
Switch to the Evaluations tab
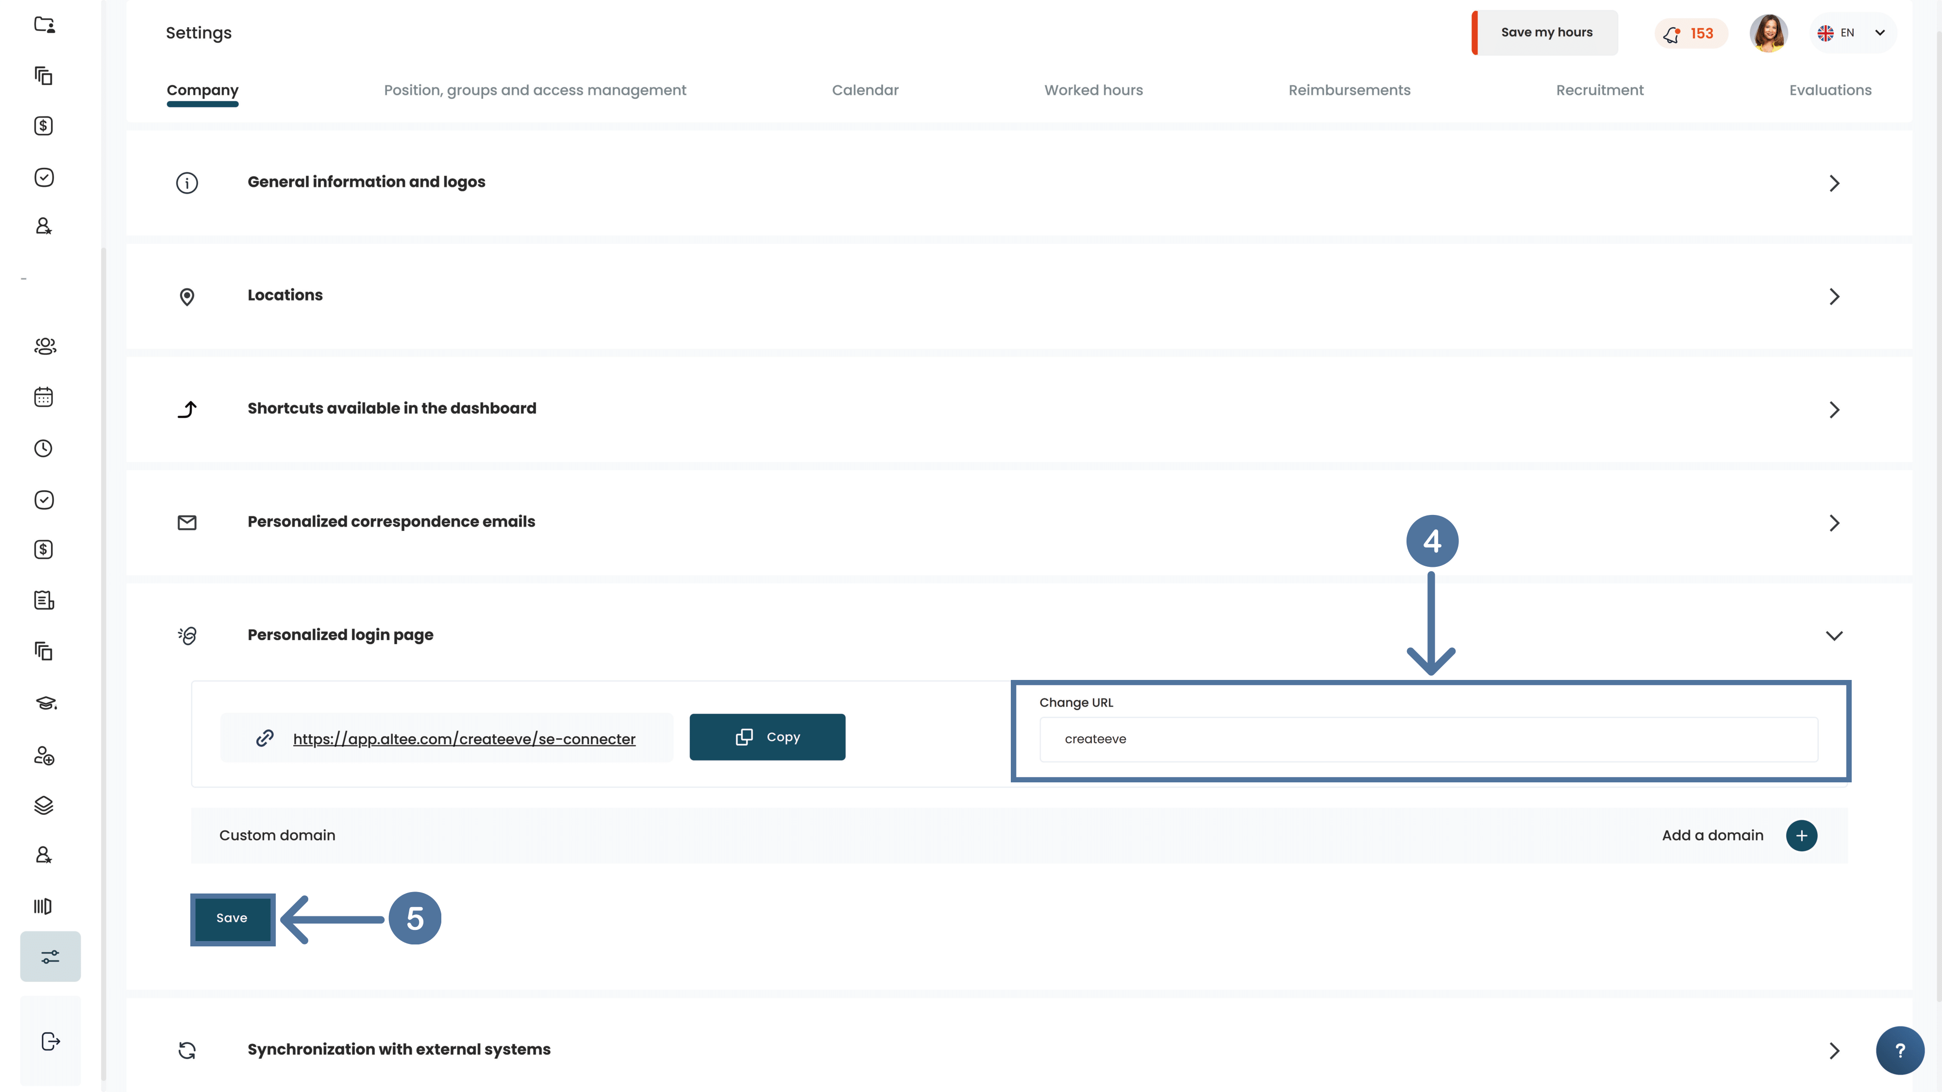pos(1830,90)
